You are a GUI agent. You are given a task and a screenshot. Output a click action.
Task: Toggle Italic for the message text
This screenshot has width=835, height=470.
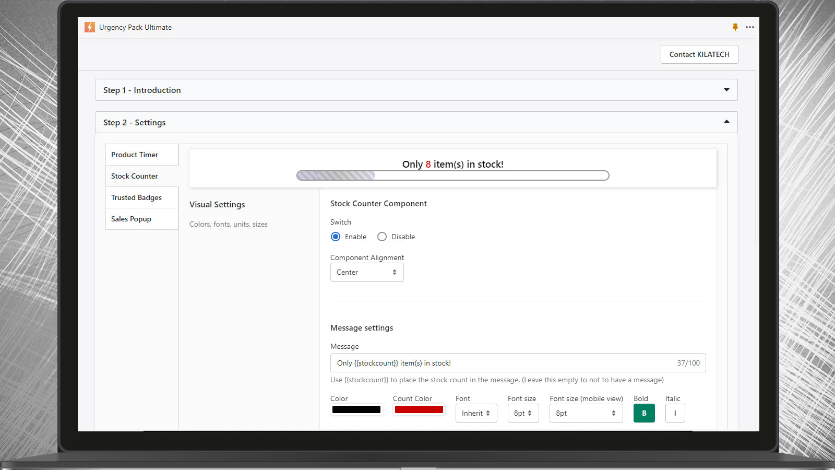[675, 413]
